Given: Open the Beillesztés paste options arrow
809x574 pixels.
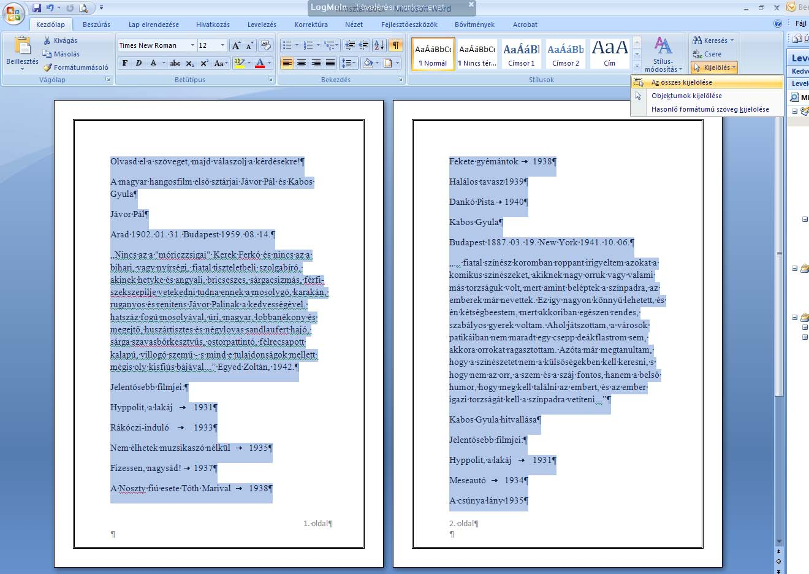Looking at the screenshot, I should point(22,68).
